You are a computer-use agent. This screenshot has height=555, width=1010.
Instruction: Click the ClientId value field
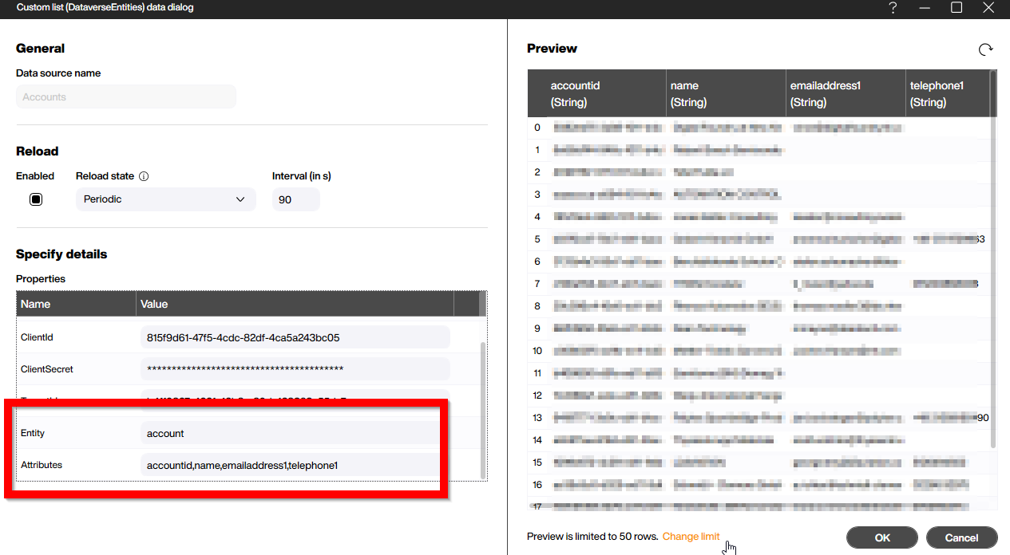[295, 337]
